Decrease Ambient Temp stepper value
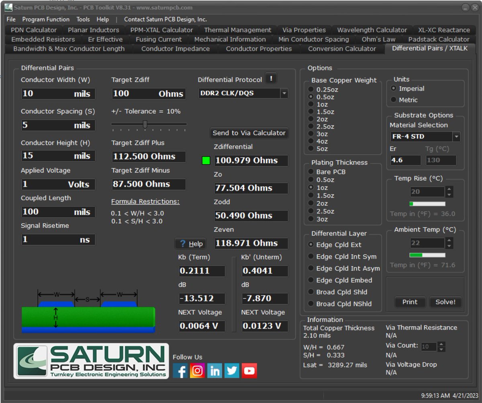482x403 pixels. point(449,246)
